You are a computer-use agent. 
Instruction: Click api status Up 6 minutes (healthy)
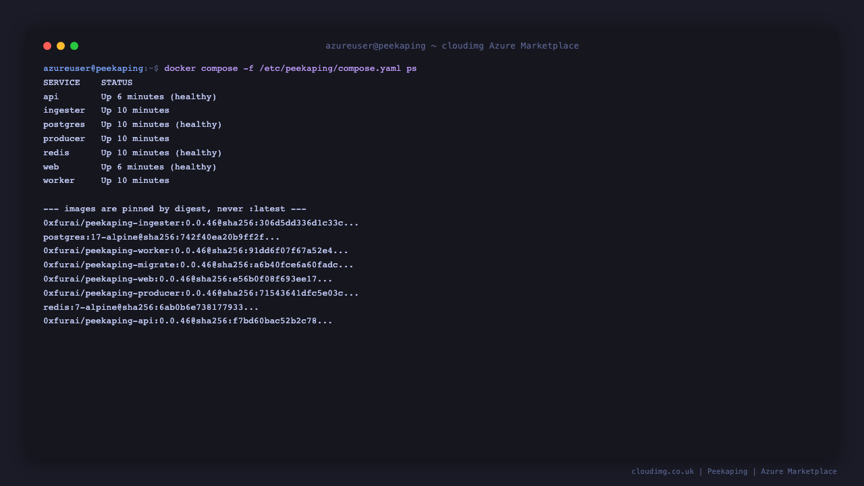[159, 97]
